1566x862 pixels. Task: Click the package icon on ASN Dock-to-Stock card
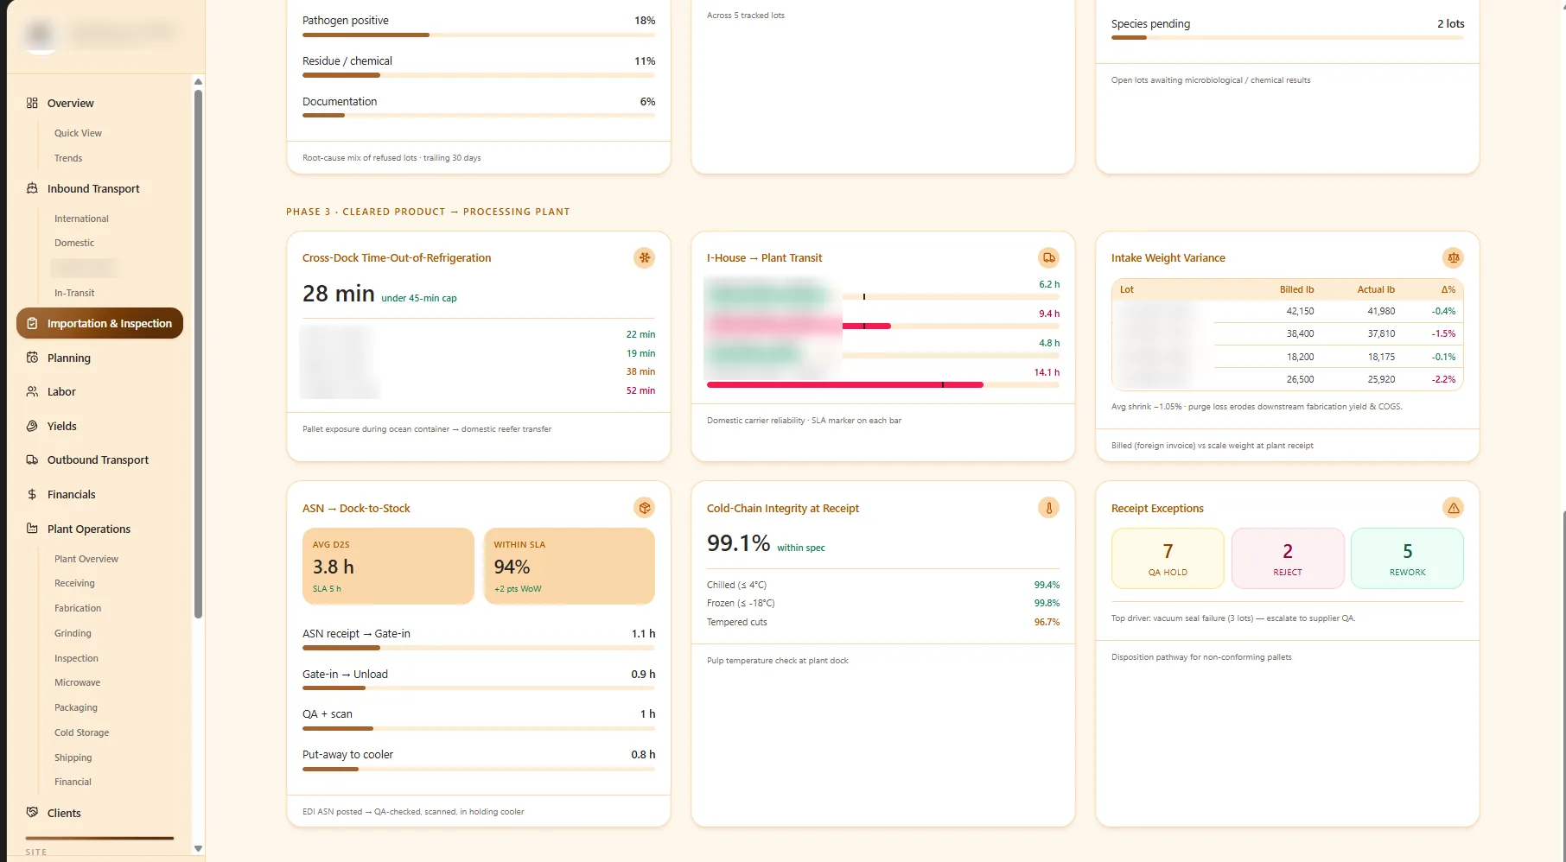(x=644, y=508)
